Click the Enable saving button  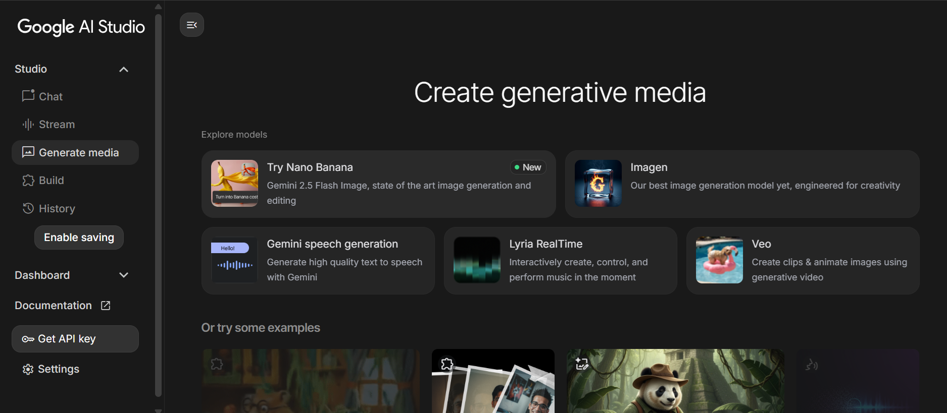(x=79, y=238)
